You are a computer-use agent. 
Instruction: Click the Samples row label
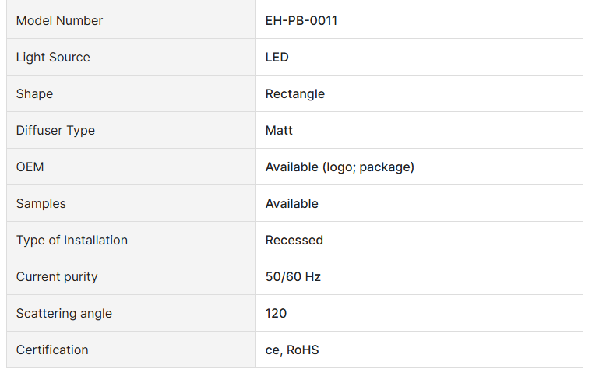pyautogui.click(x=41, y=204)
